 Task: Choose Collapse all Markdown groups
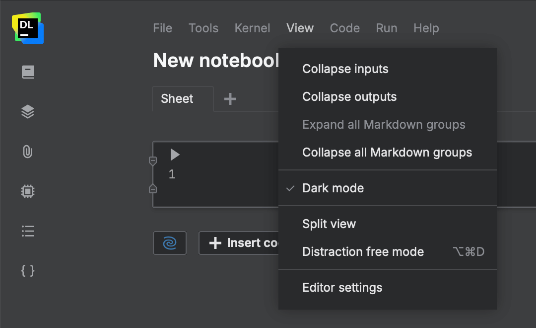(388, 153)
